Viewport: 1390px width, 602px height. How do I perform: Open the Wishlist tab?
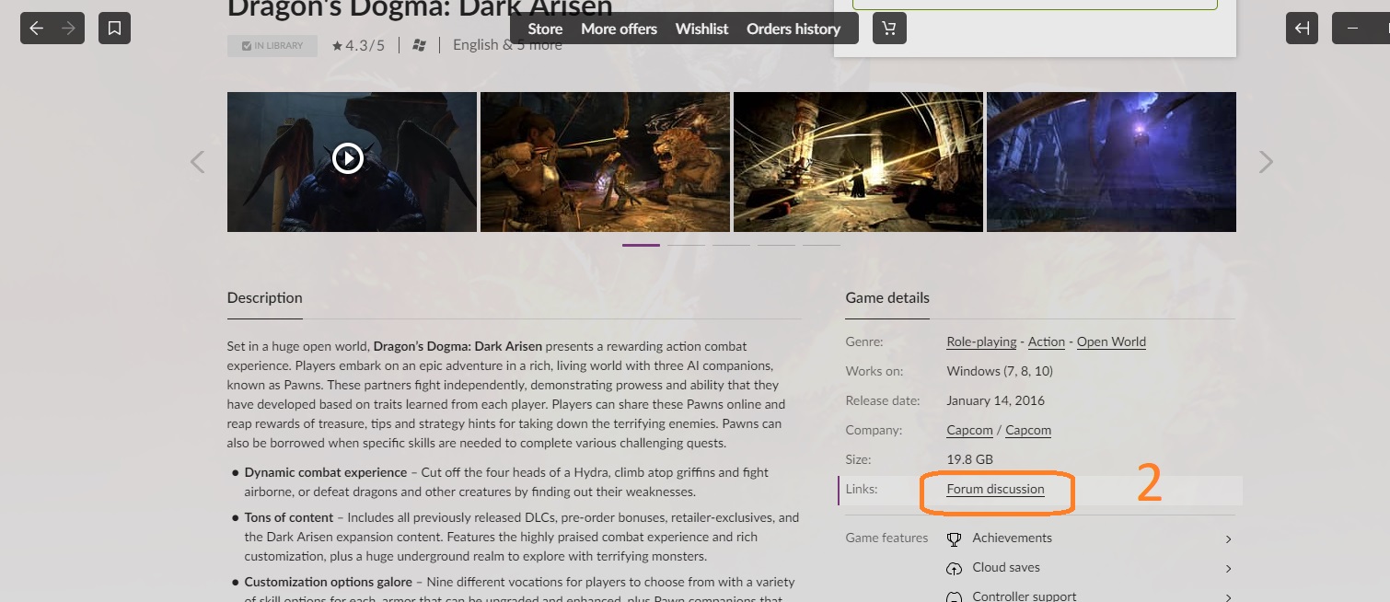tap(701, 29)
